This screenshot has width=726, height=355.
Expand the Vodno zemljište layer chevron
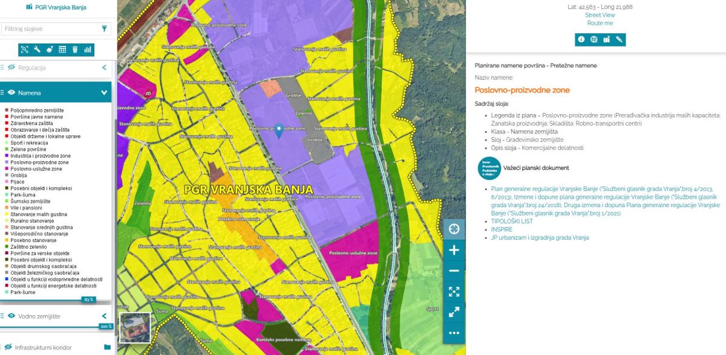pyautogui.click(x=104, y=316)
